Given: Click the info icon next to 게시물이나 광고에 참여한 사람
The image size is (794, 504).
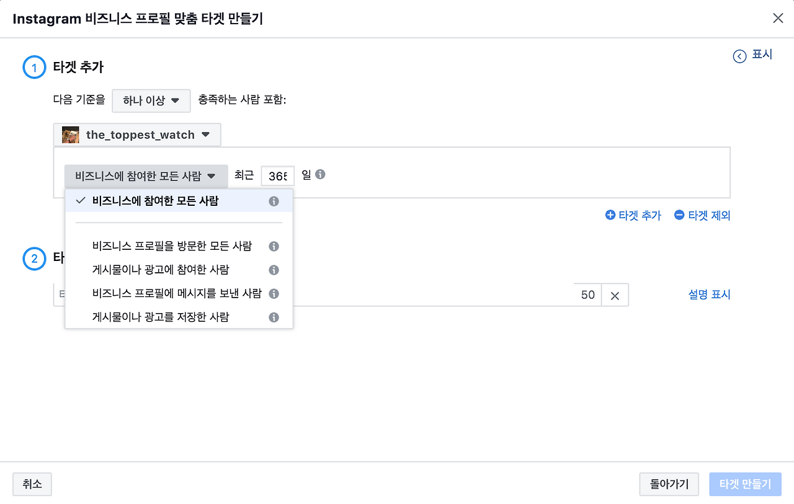Looking at the screenshot, I should click(274, 270).
